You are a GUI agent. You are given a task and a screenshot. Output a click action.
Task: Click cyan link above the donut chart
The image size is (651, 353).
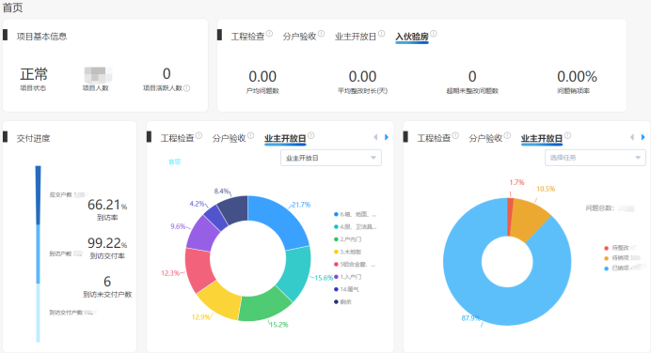coord(174,161)
